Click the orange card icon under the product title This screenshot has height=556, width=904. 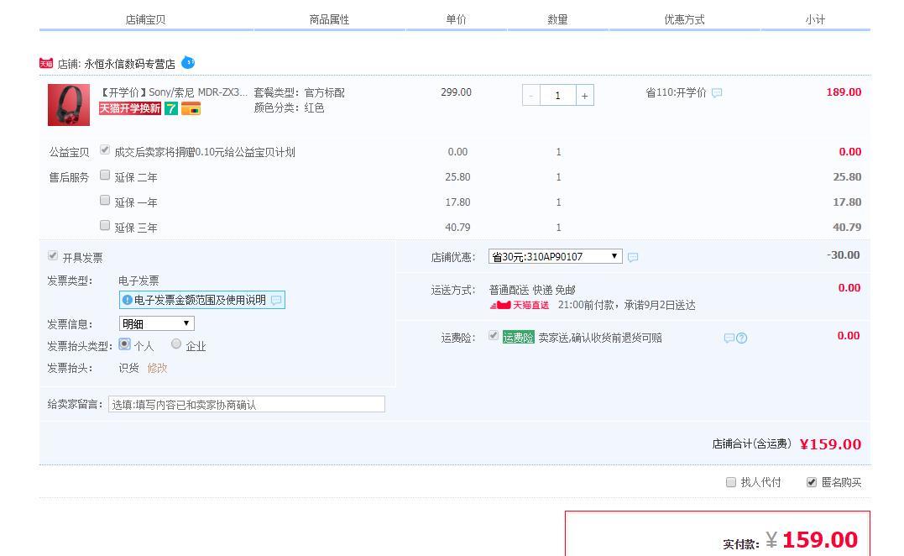pyautogui.click(x=191, y=108)
